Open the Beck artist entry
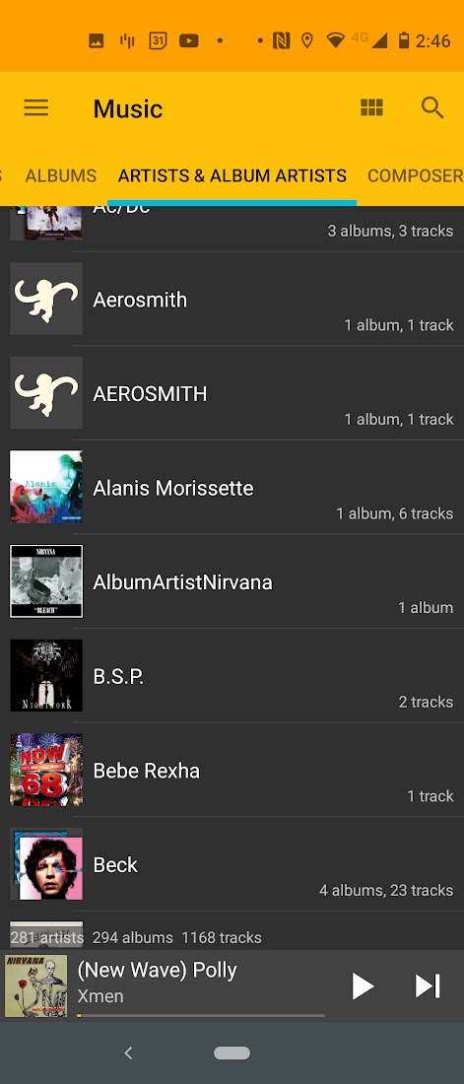The width and height of the screenshot is (464, 1084). click(x=232, y=864)
